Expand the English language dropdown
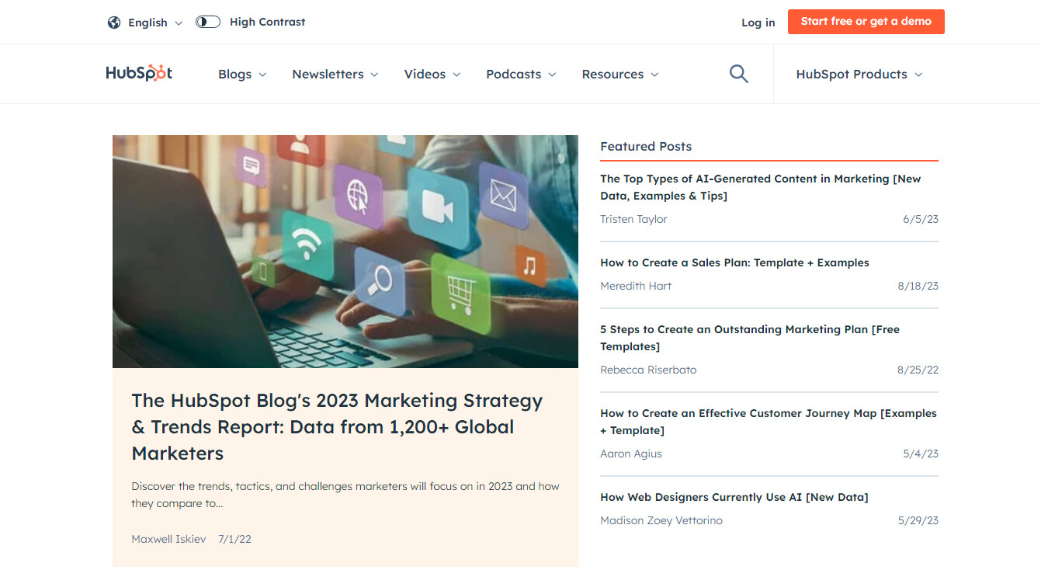The width and height of the screenshot is (1041, 577). 155,23
